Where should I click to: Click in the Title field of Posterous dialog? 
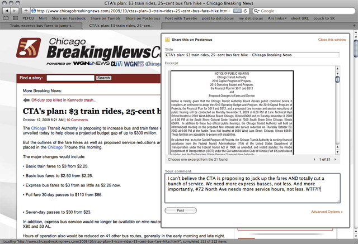pyautogui.click(x=252, y=55)
